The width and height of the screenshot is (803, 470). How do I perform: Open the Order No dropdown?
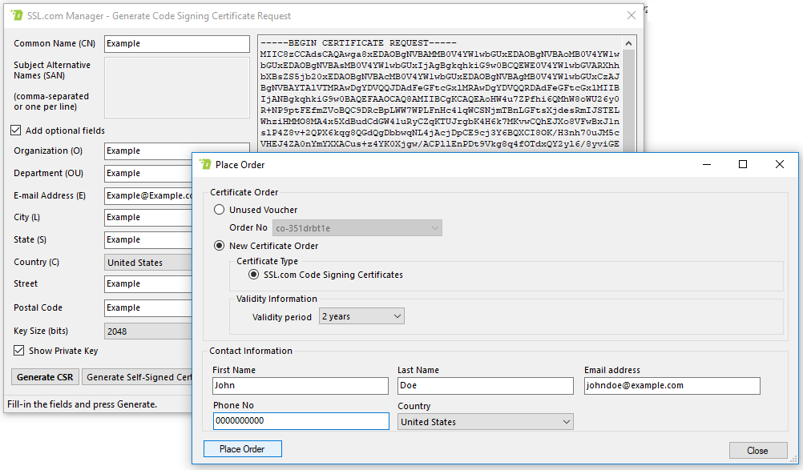pos(357,228)
